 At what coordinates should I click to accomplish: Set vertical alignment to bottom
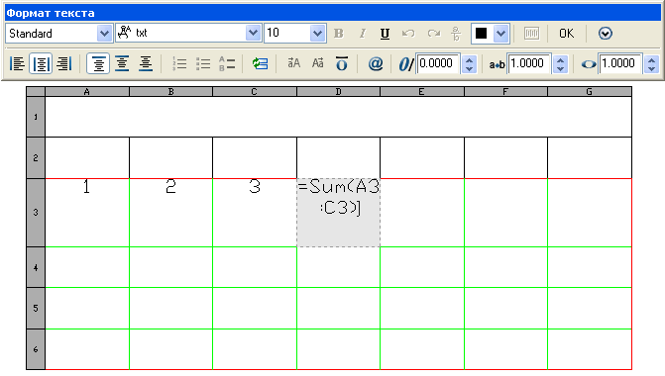click(x=146, y=64)
